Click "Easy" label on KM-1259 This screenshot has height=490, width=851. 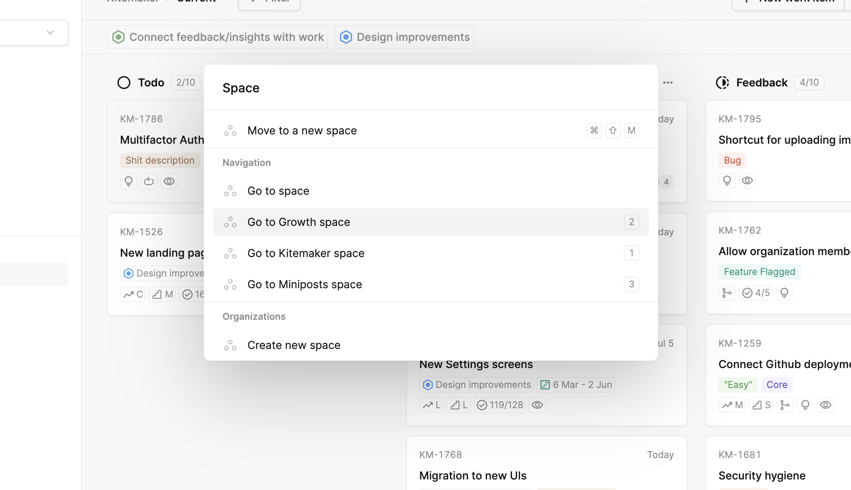pos(738,385)
